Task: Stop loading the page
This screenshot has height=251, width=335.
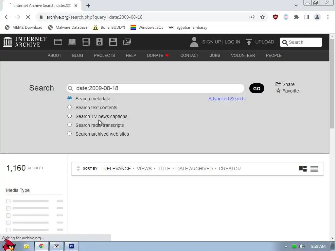Action: [x=28, y=17]
